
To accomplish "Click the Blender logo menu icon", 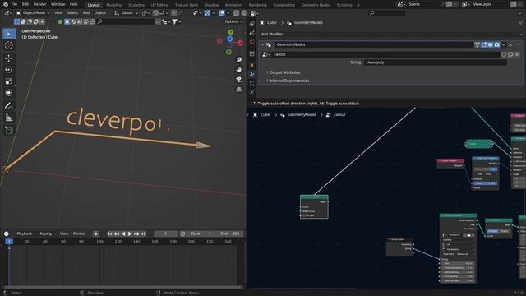I will click(x=6, y=4).
